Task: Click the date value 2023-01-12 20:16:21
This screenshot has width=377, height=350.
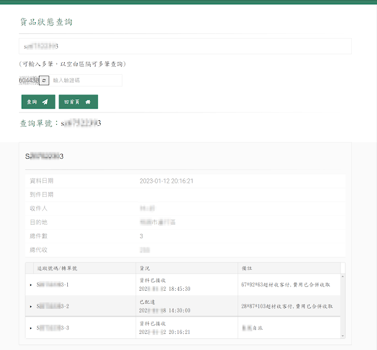Action: (167, 181)
